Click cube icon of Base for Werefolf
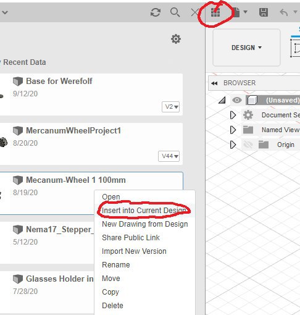 pos(18,82)
